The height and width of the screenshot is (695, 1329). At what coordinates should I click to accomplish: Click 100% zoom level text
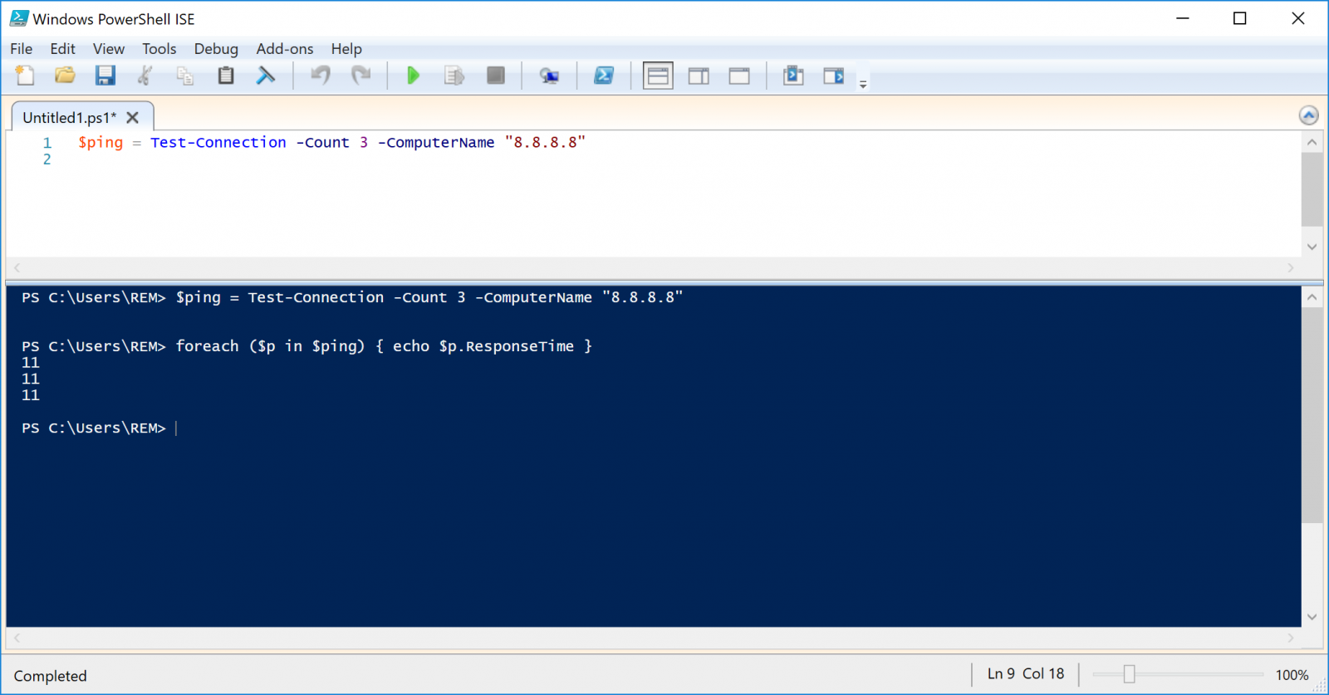1292,675
